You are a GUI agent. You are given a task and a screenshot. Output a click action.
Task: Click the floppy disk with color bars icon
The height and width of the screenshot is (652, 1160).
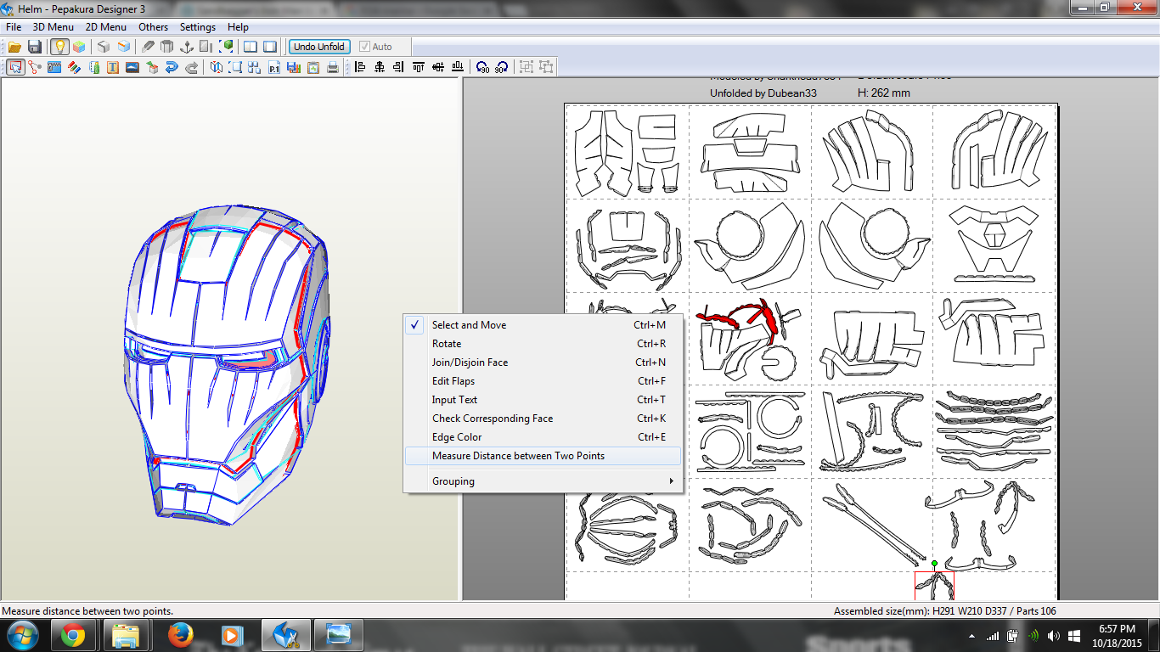point(294,67)
